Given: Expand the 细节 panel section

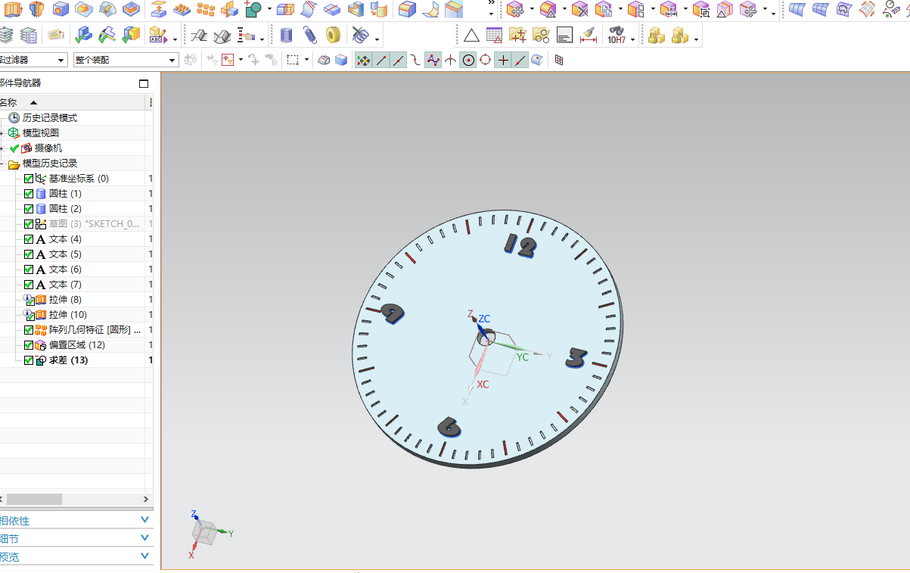Looking at the screenshot, I should tap(145, 538).
